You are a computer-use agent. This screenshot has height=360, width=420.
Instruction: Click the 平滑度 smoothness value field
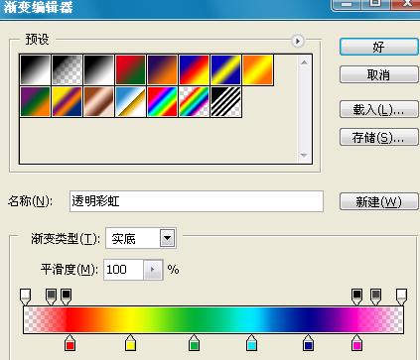tap(123, 270)
